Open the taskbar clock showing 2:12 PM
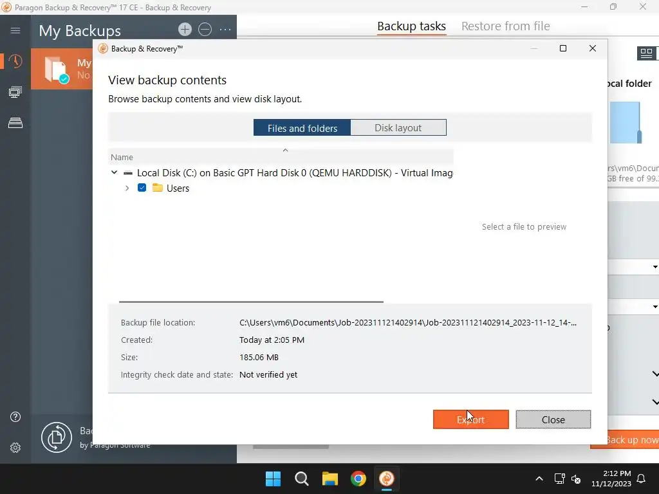The width and height of the screenshot is (659, 494). [x=611, y=479]
